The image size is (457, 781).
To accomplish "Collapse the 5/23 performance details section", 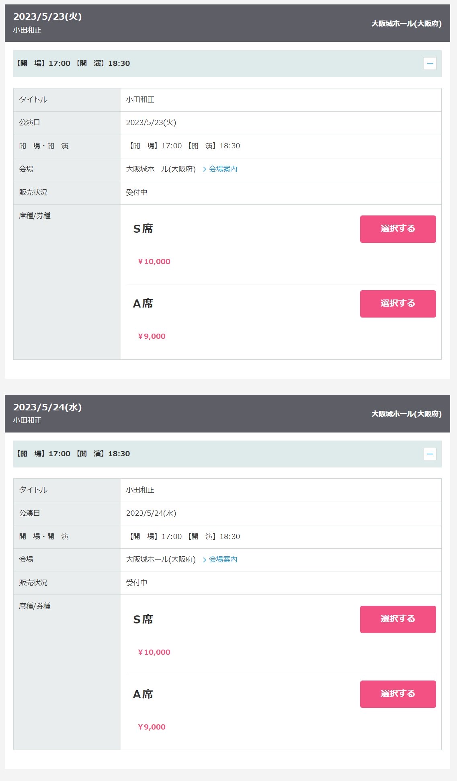I will pyautogui.click(x=430, y=64).
